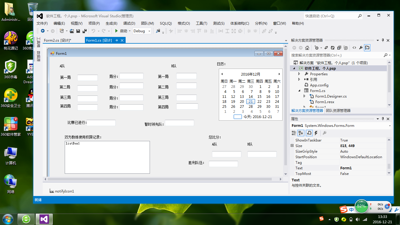Click the 360 browser taskbar icon
The image size is (400, 225).
coord(26,219)
